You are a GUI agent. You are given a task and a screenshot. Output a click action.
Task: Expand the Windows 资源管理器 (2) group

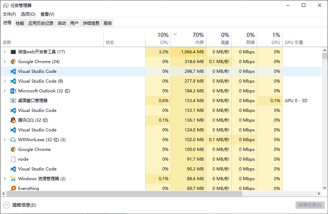(x=5, y=179)
